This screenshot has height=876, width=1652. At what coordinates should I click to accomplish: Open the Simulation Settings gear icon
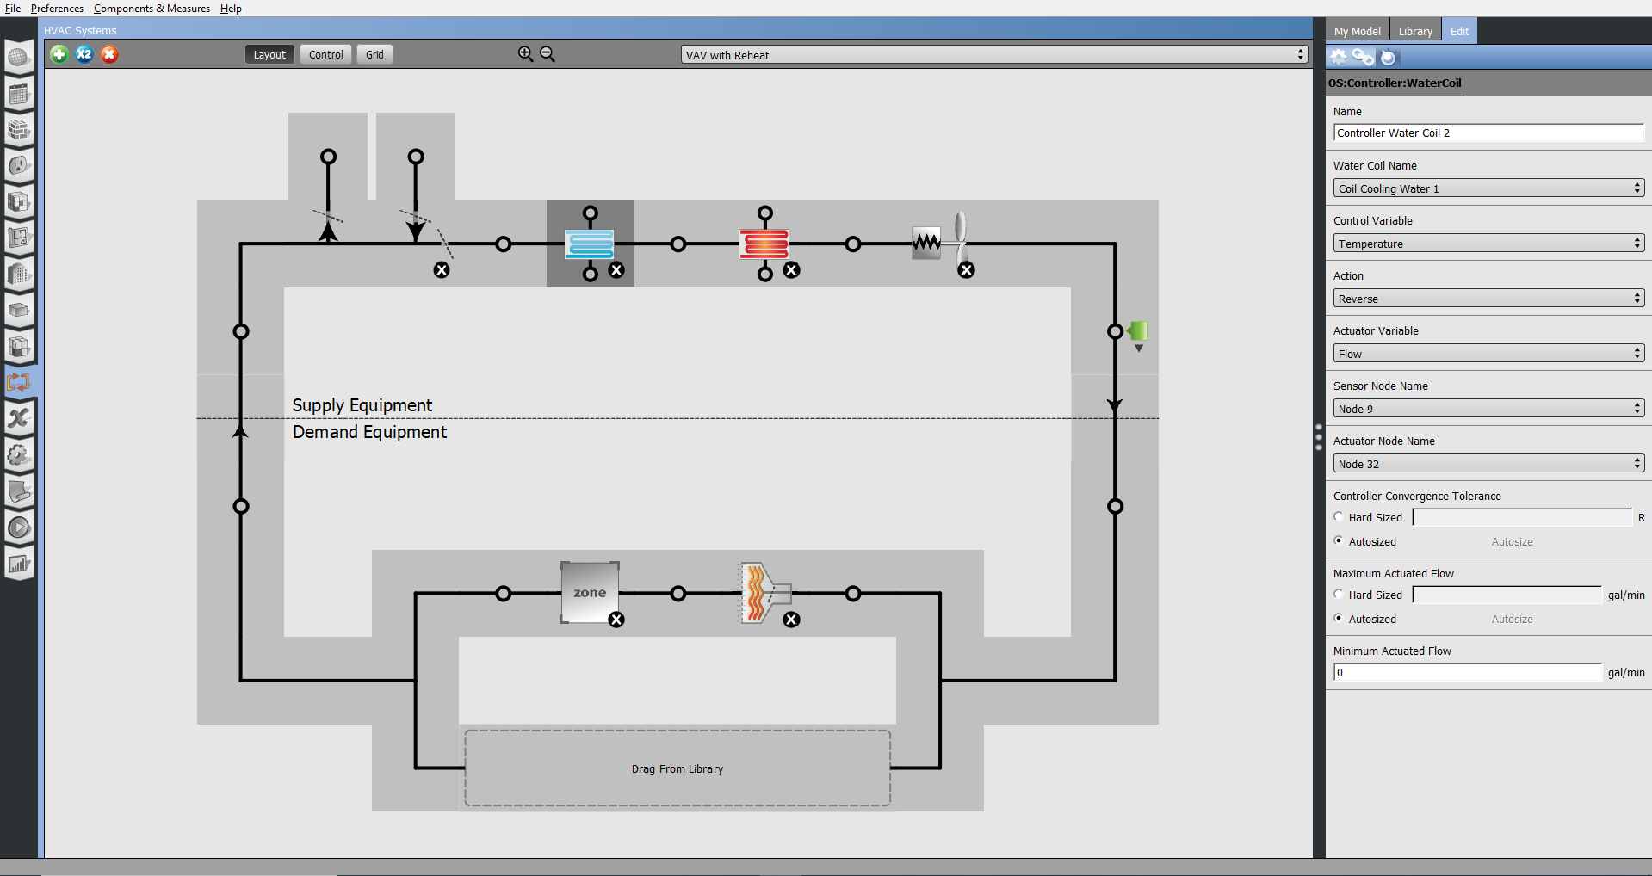pyautogui.click(x=19, y=455)
